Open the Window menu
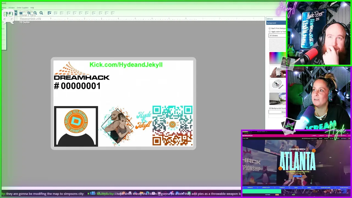 pyautogui.click(x=12, y=8)
